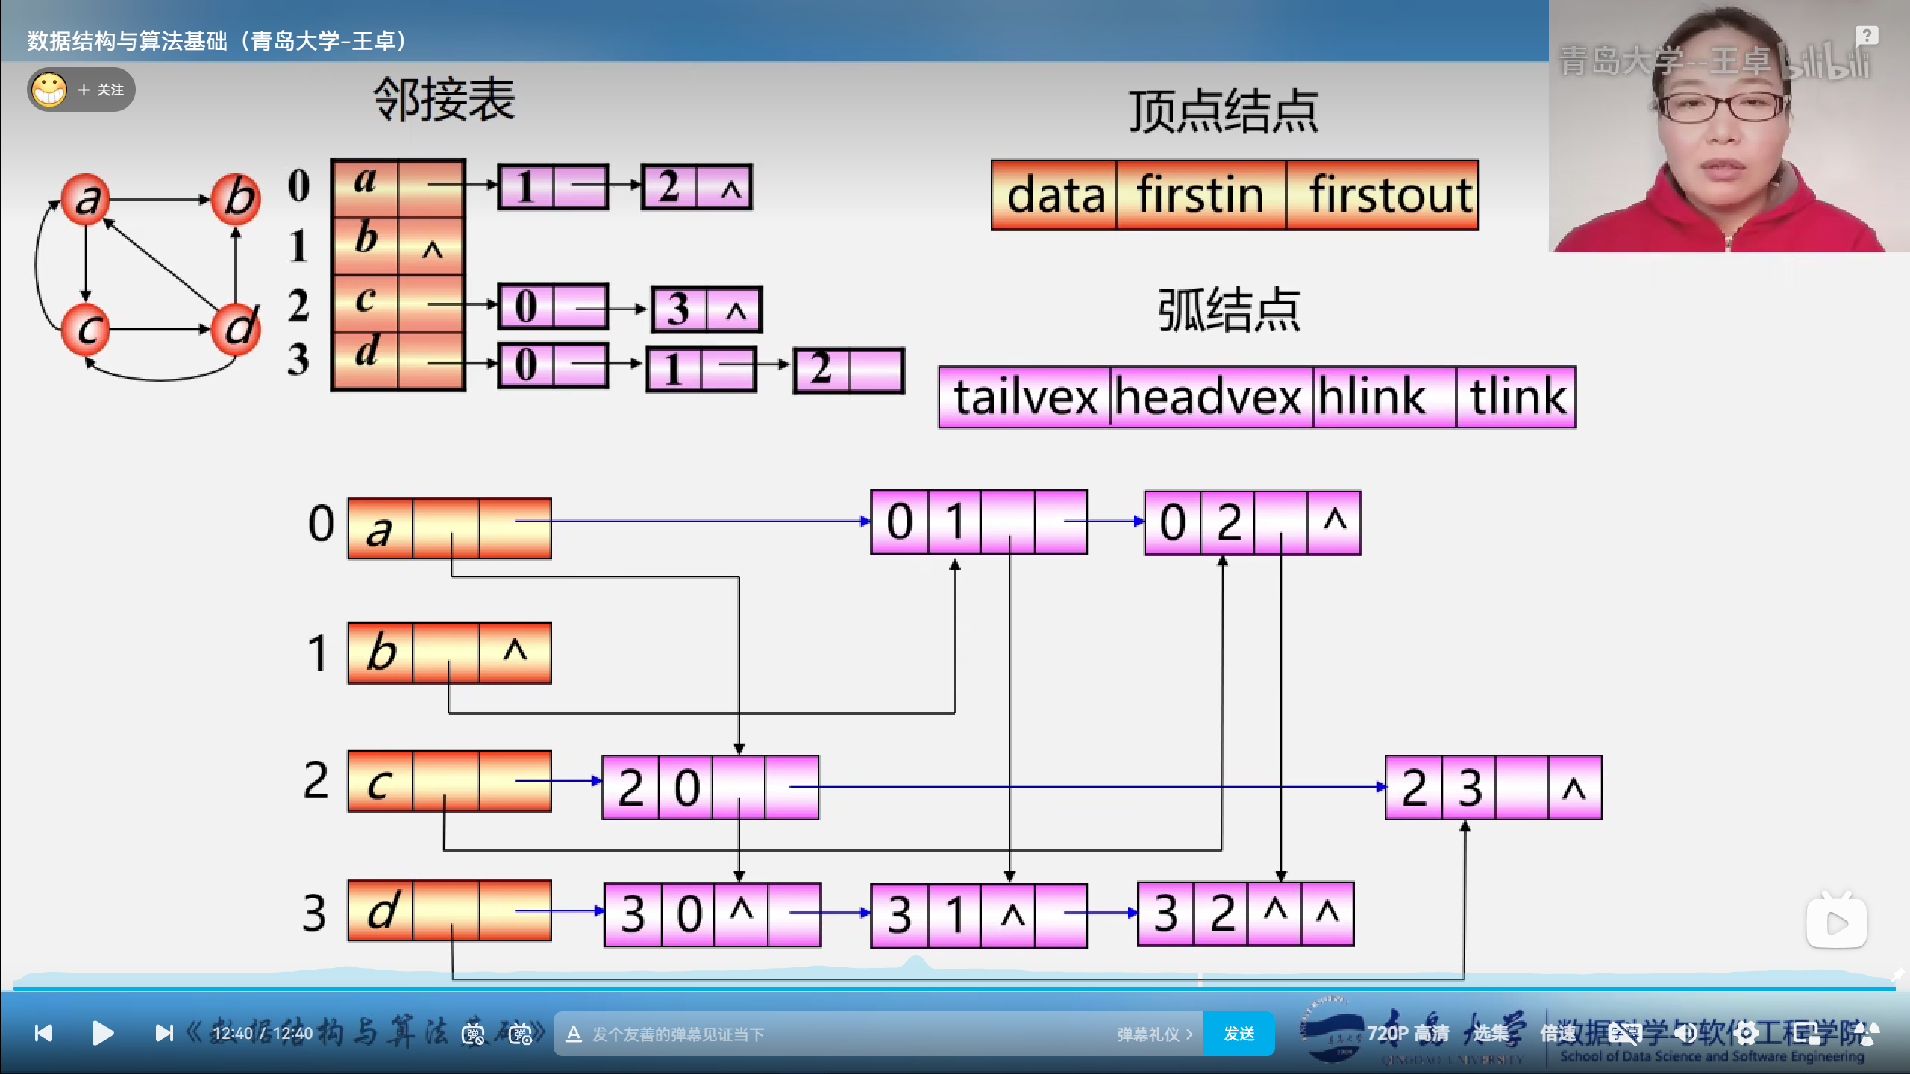
Task: Mute audio with the volume icon
Action: [1685, 1033]
